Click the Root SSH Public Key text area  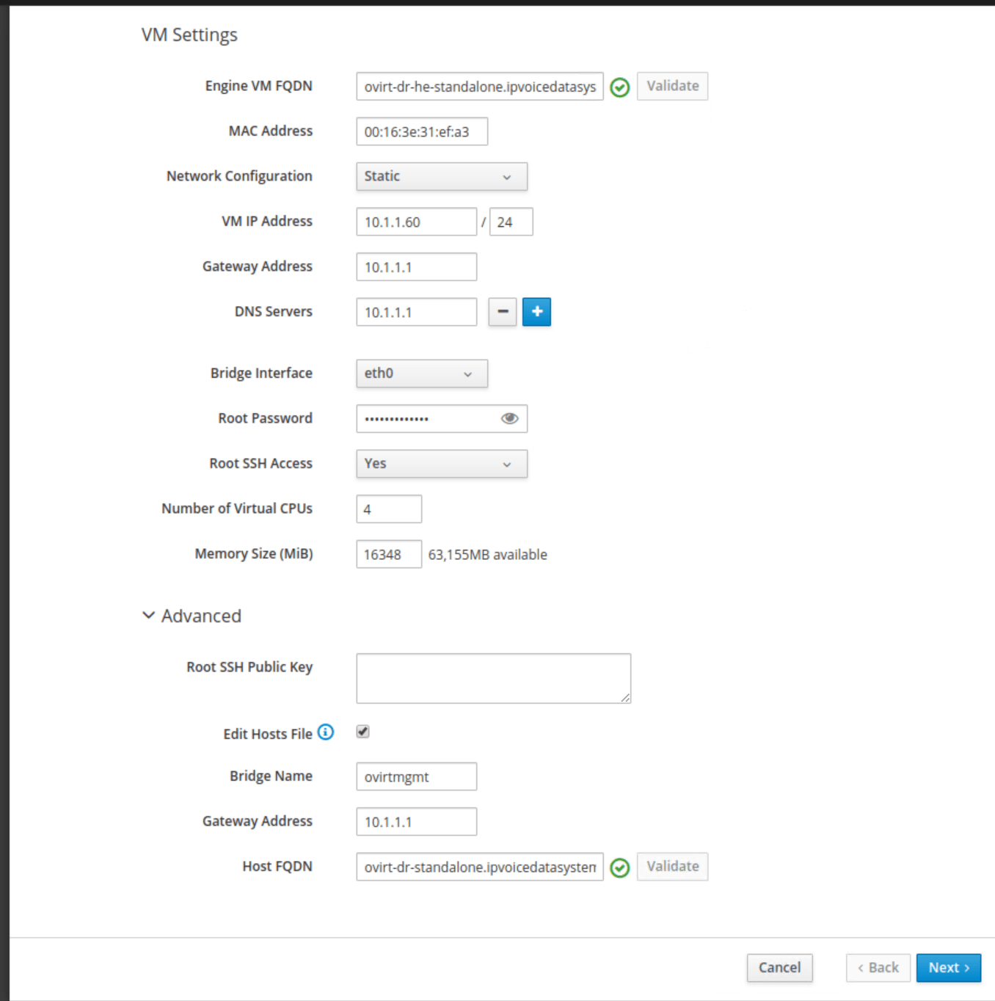493,678
